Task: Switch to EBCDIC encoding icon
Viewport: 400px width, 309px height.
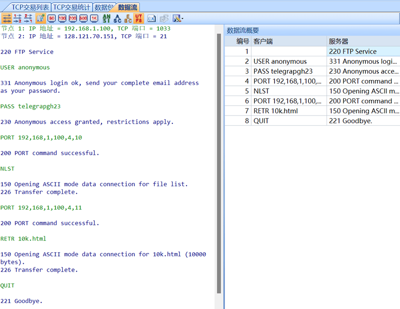Action: pos(128,18)
